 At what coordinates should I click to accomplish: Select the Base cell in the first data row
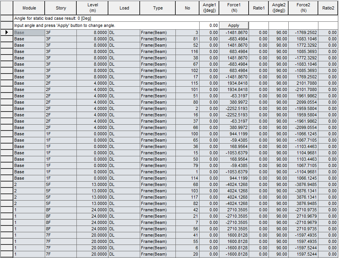pyautogui.click(x=29, y=32)
